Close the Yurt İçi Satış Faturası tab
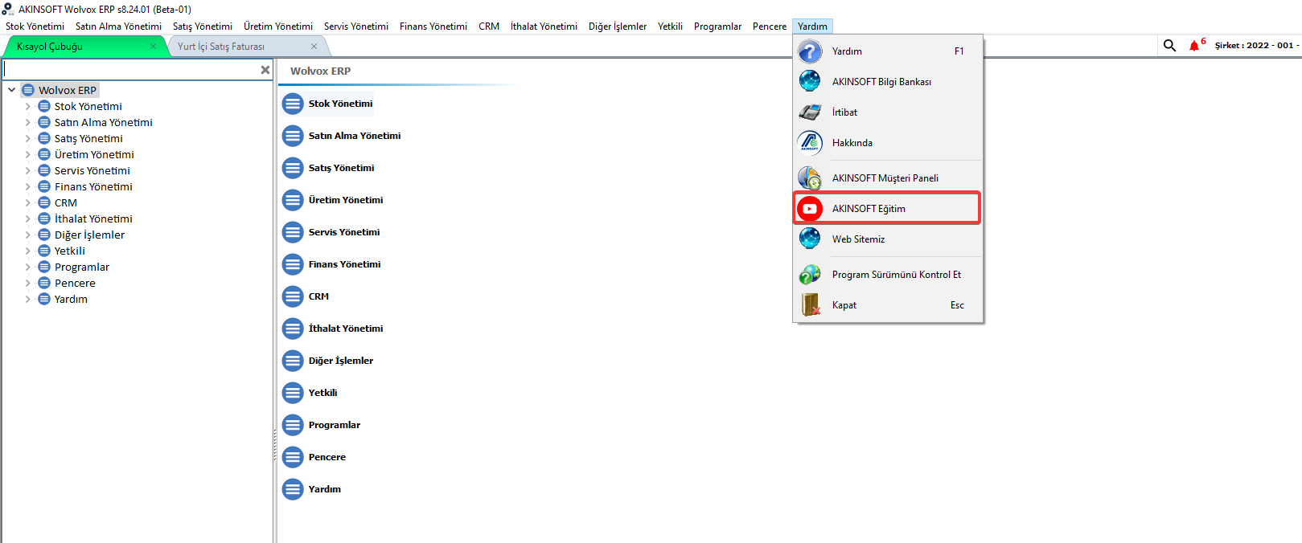 (x=314, y=47)
